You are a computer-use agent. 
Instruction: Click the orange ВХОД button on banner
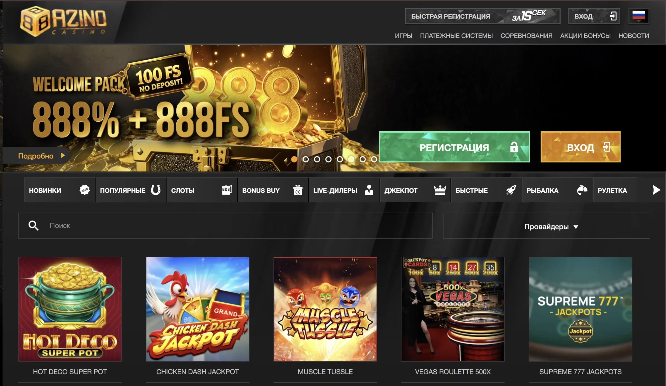click(x=580, y=147)
